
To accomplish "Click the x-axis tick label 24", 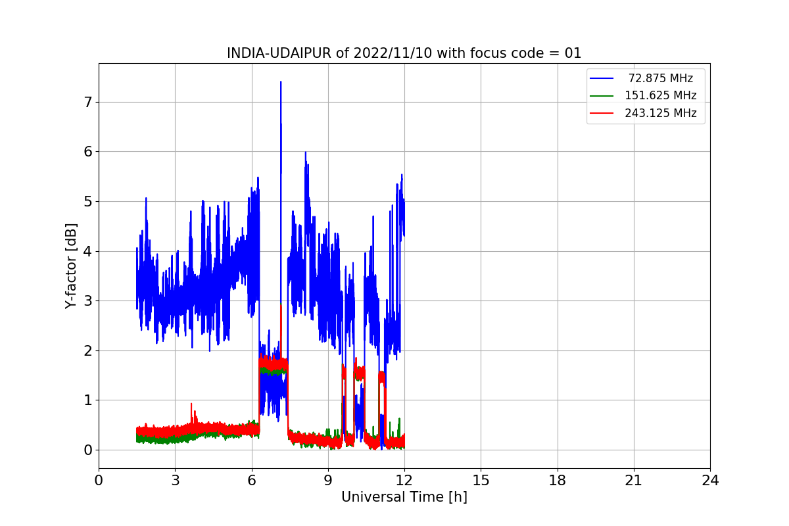I will pyautogui.click(x=710, y=481).
